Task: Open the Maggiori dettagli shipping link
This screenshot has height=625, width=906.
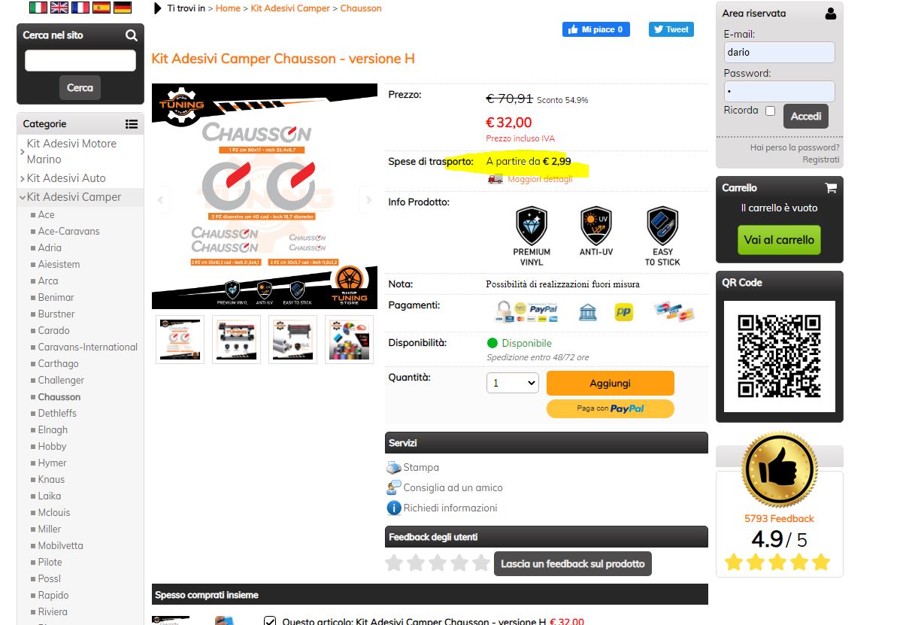Action: pos(540,179)
